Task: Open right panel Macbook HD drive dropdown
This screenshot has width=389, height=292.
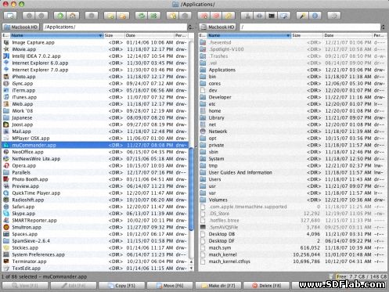Action: pyautogui.click(x=218, y=27)
